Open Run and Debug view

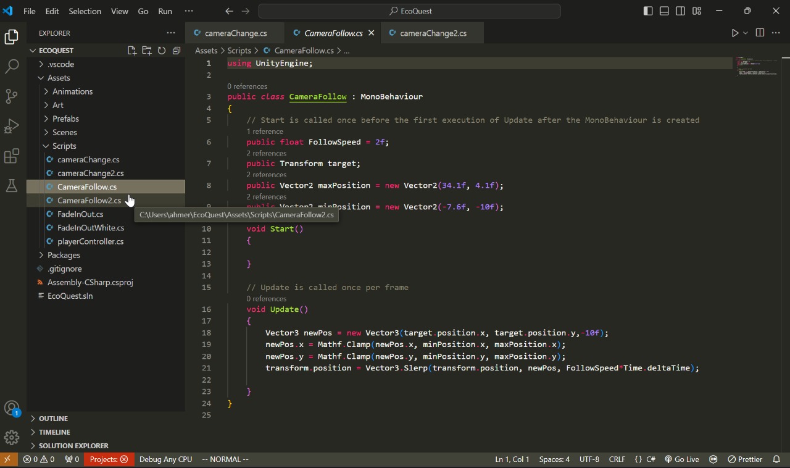click(12, 127)
